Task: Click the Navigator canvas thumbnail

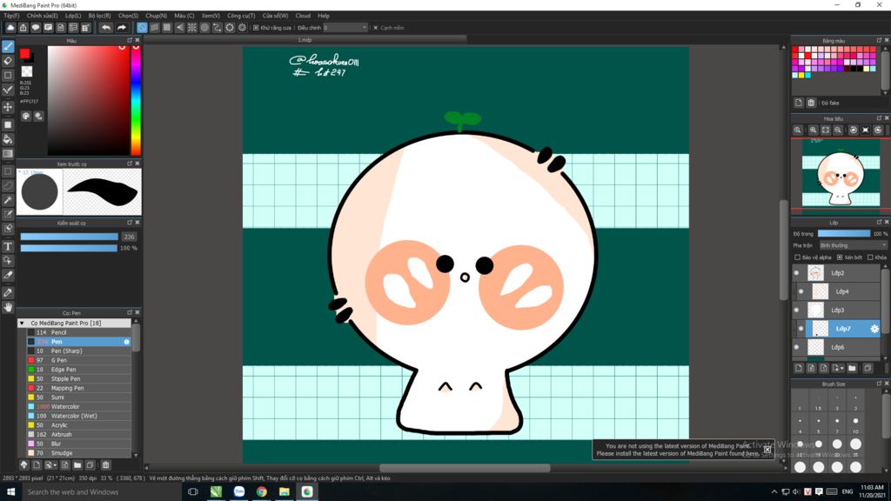Action: click(x=841, y=177)
